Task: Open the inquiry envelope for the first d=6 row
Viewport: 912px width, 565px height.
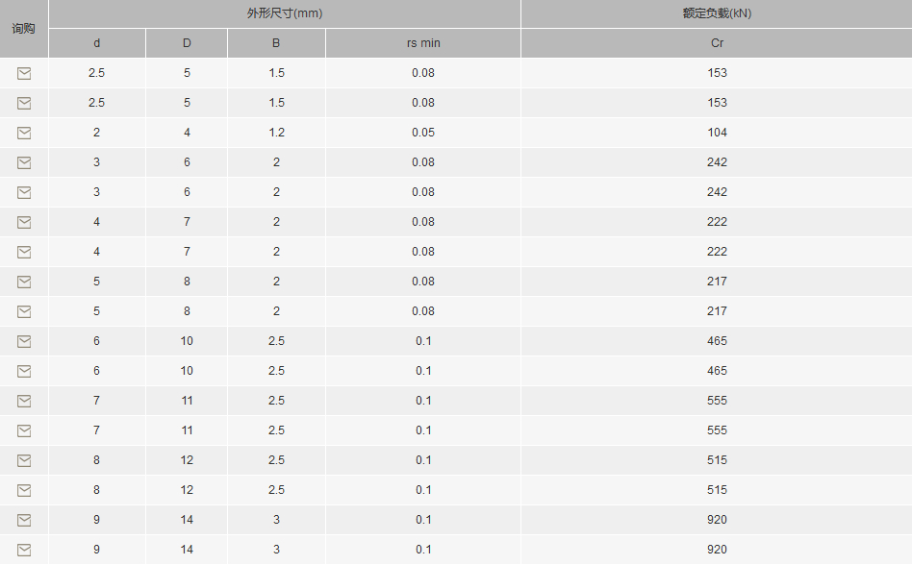Action: [24, 341]
